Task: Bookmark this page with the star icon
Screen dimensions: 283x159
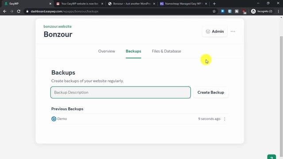Action: pyautogui.click(x=214, y=11)
